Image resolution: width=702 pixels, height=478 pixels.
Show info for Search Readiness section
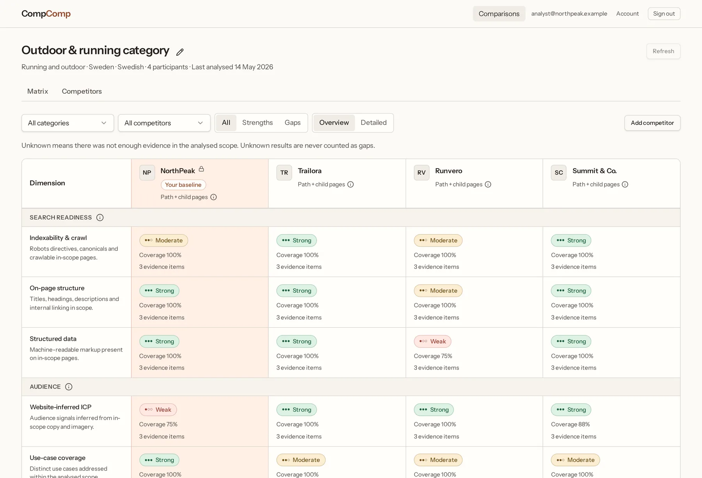100,217
